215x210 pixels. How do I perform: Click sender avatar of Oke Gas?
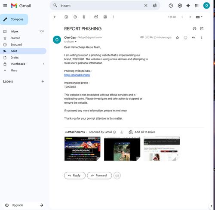pos(57,40)
